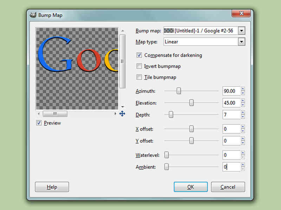Image resolution: width=281 pixels, height=210 pixels.
Task: Decrease Depth with its down stepper arrow
Action: (243, 117)
